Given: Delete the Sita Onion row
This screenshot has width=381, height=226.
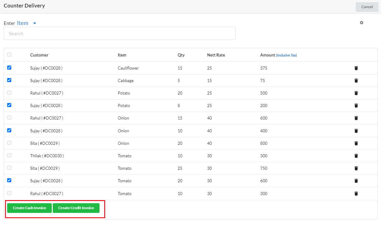Looking at the screenshot, I should tap(356, 143).
